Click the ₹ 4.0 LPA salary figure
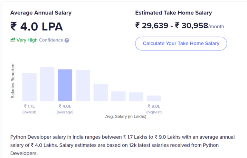The height and width of the screenshot is (158, 247). tap(36, 27)
